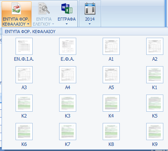Select the K9 form icon
Screen dimensions: 168x151
pyautogui.click(x=155, y=132)
